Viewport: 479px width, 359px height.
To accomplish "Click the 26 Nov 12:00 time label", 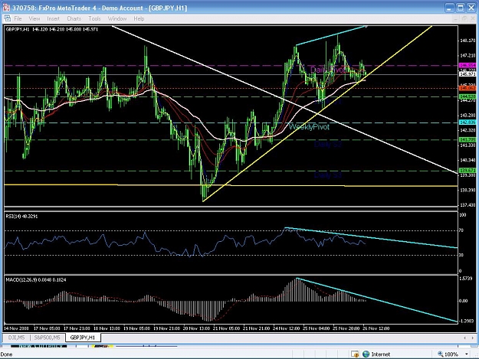I will (x=376, y=328).
